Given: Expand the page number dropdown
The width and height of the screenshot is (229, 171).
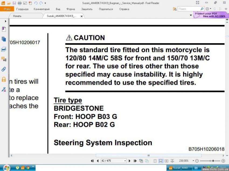Looking at the screenshot, I should pyautogui.click(x=125, y=161).
